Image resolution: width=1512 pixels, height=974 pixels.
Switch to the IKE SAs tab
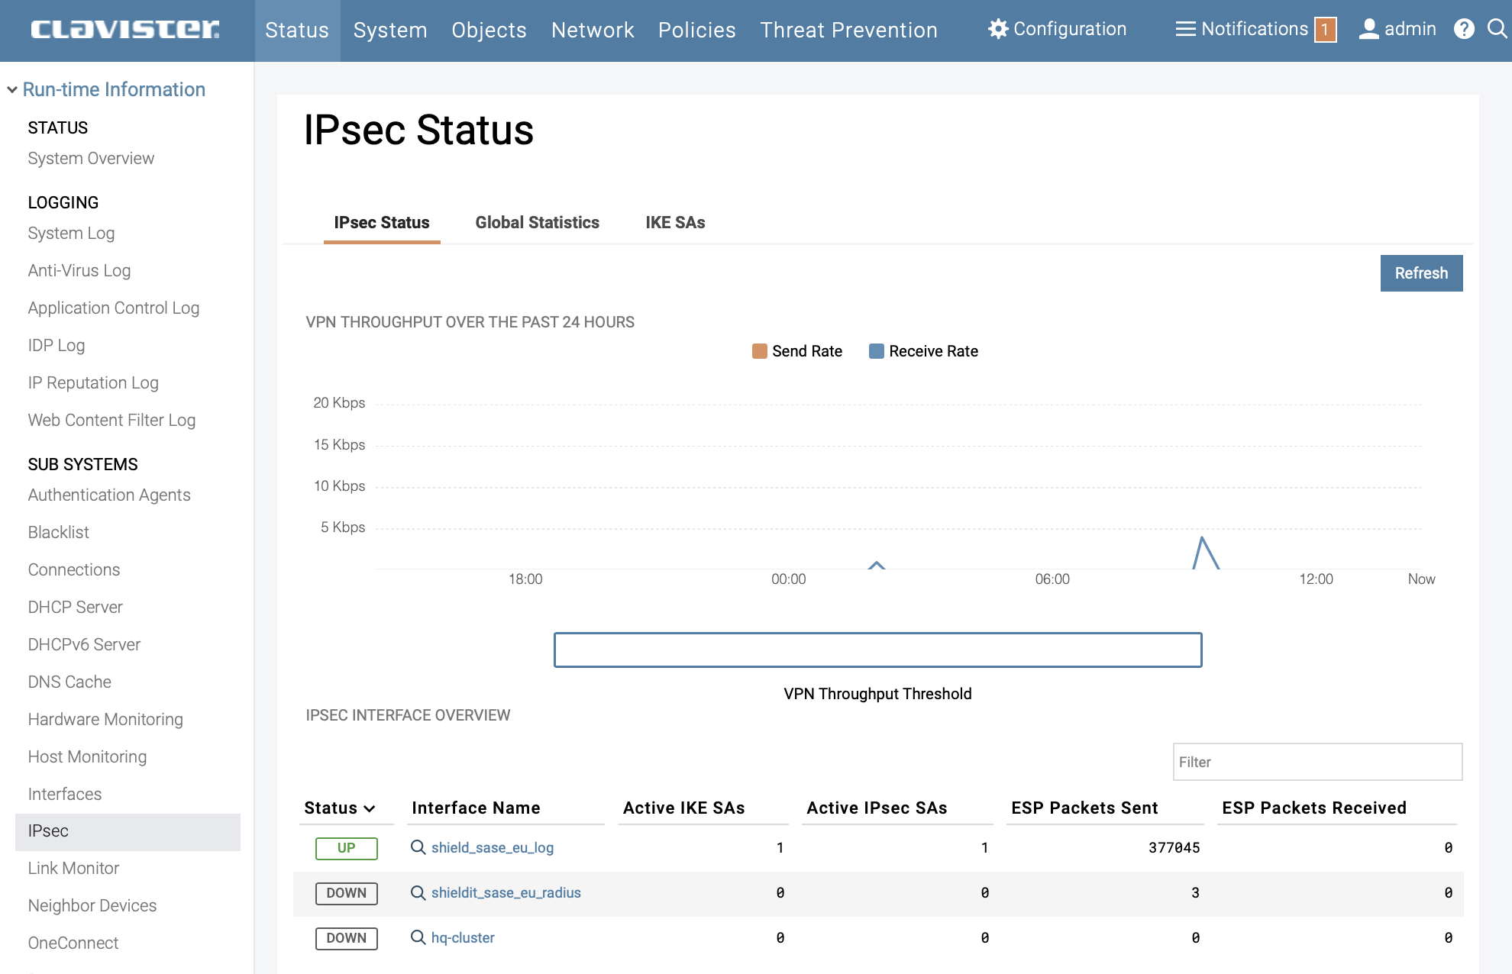coord(675,222)
